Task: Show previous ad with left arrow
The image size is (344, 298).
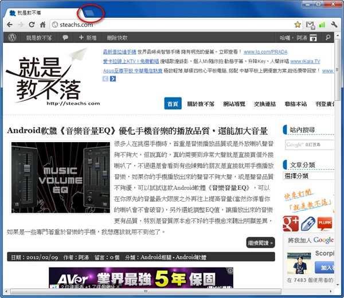Action: pos(105,79)
